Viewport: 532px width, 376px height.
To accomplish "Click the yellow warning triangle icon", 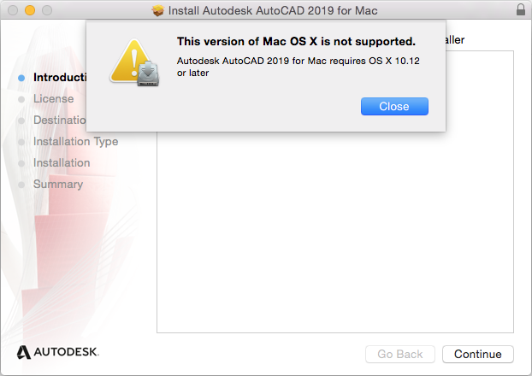I will [x=133, y=62].
